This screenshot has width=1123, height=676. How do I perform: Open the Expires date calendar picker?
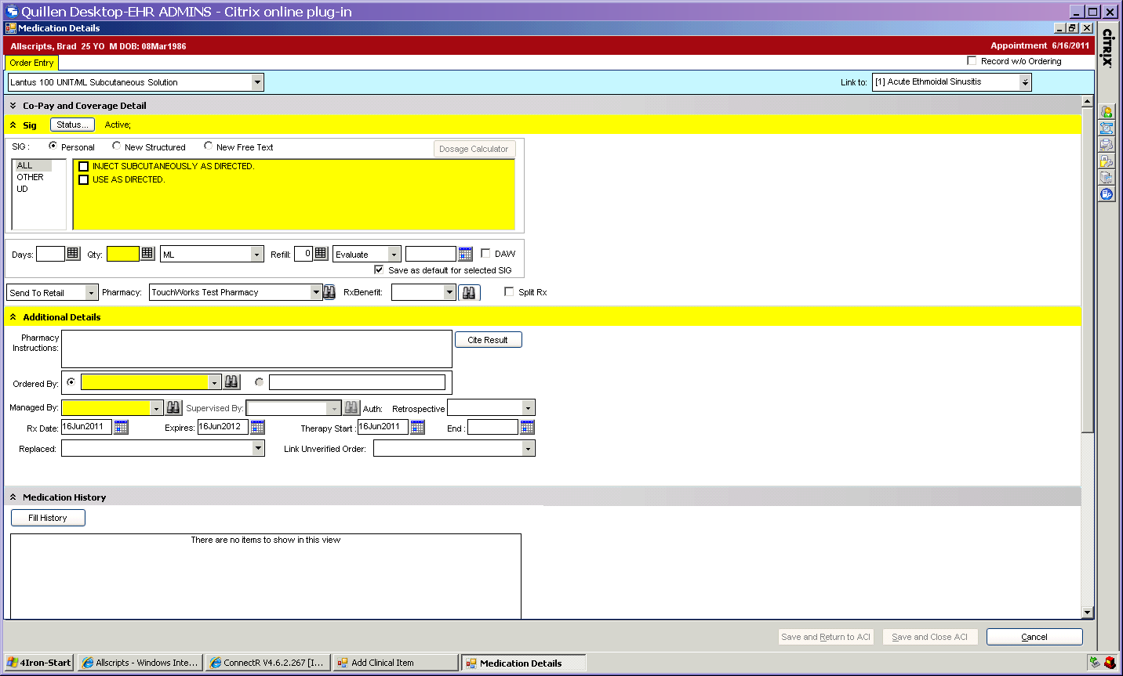pos(257,427)
